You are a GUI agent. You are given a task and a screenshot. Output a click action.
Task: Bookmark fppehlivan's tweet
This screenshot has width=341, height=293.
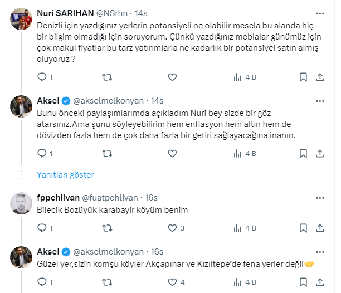pos(303,228)
